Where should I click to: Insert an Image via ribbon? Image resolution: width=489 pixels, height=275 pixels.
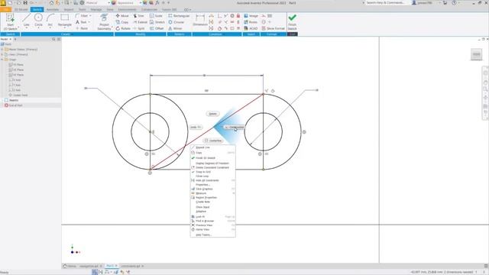tap(251, 15)
